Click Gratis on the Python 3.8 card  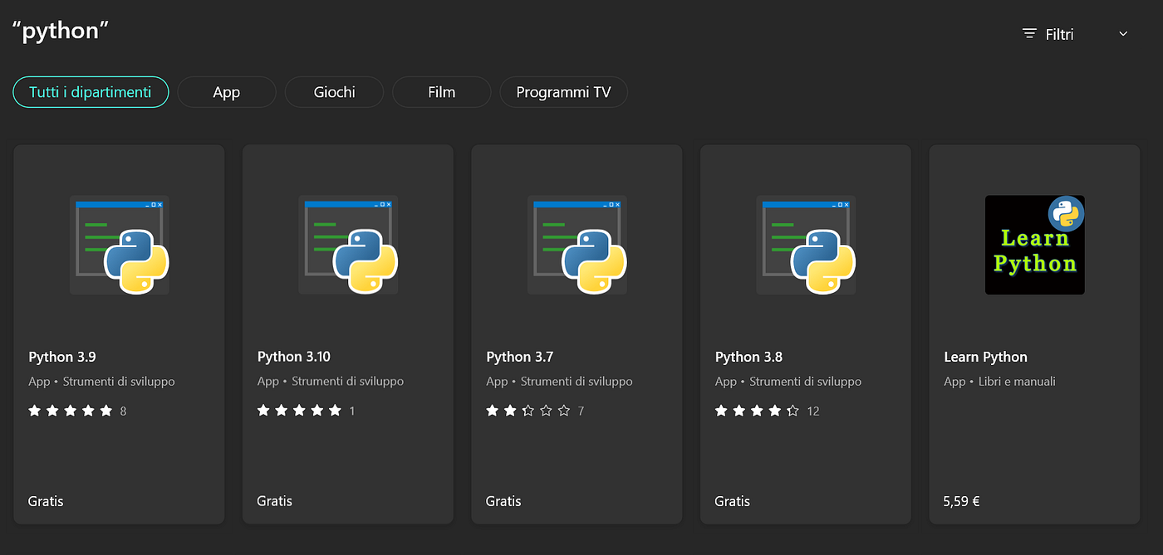point(732,501)
